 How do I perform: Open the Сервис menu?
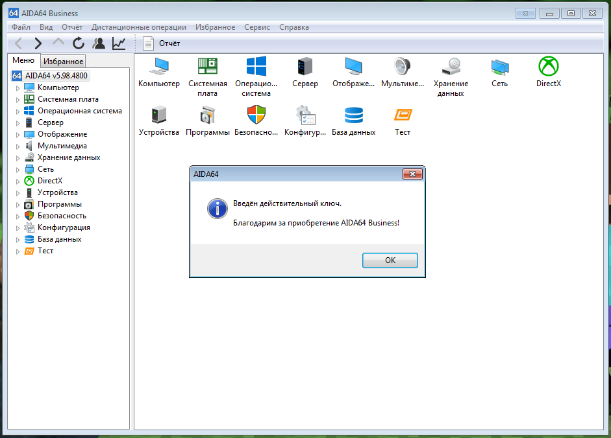257,27
